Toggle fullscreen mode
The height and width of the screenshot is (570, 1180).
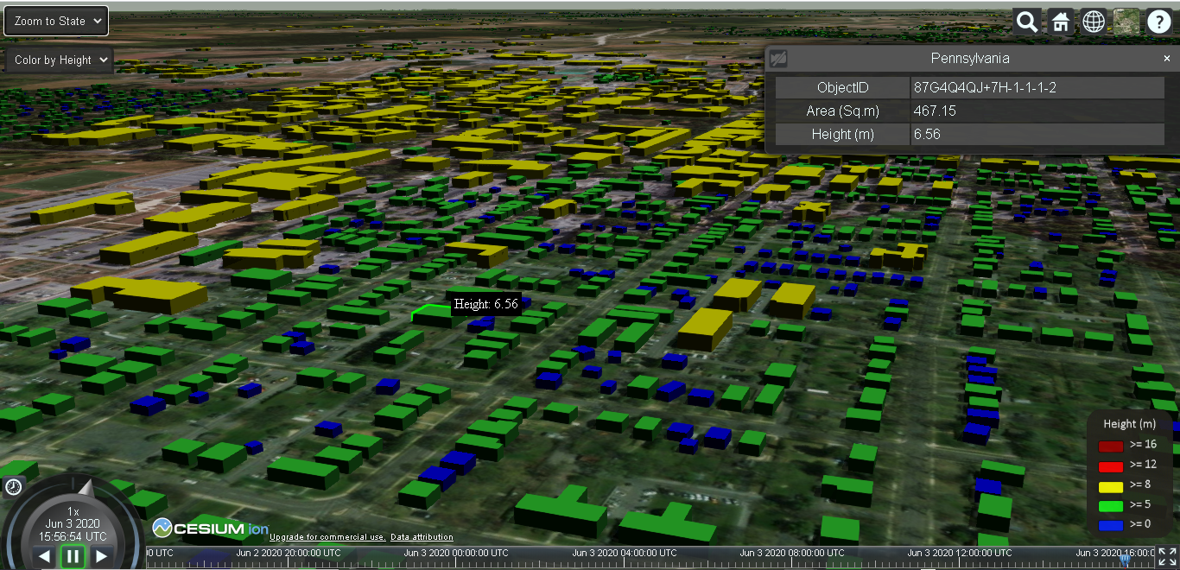[1167, 557]
